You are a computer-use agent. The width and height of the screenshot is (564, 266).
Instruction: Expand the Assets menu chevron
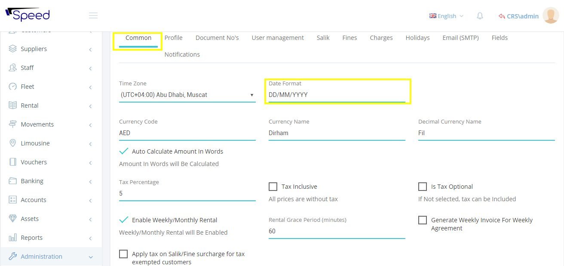click(x=90, y=219)
